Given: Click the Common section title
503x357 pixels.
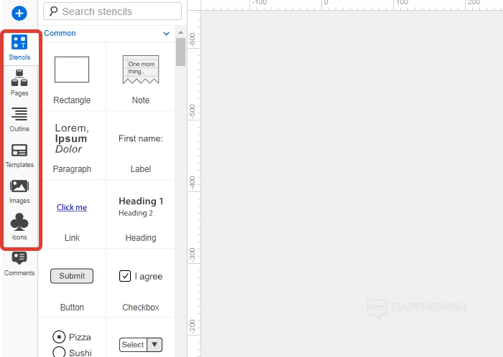Looking at the screenshot, I should click(60, 33).
